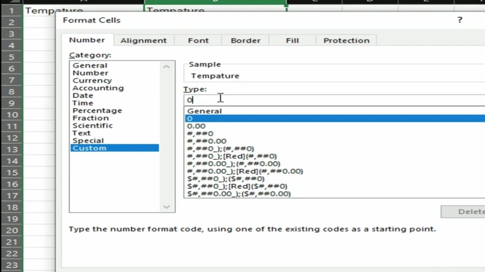Select row 23 header in the spreadsheet

(x=12, y=265)
